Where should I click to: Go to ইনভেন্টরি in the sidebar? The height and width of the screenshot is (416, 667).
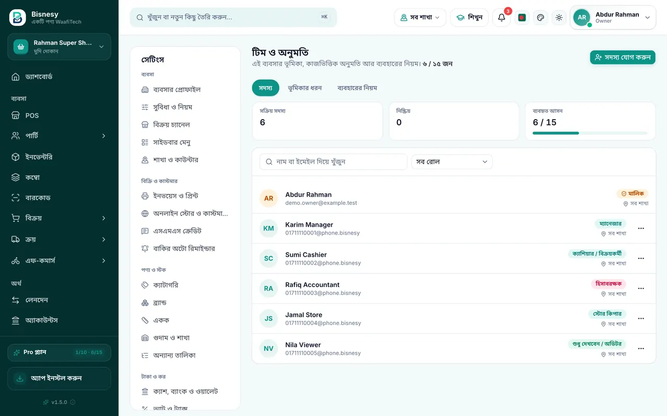click(x=59, y=157)
